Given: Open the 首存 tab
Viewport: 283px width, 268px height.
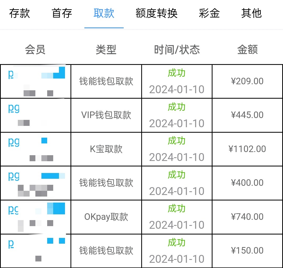Looking at the screenshot, I should pos(62,13).
